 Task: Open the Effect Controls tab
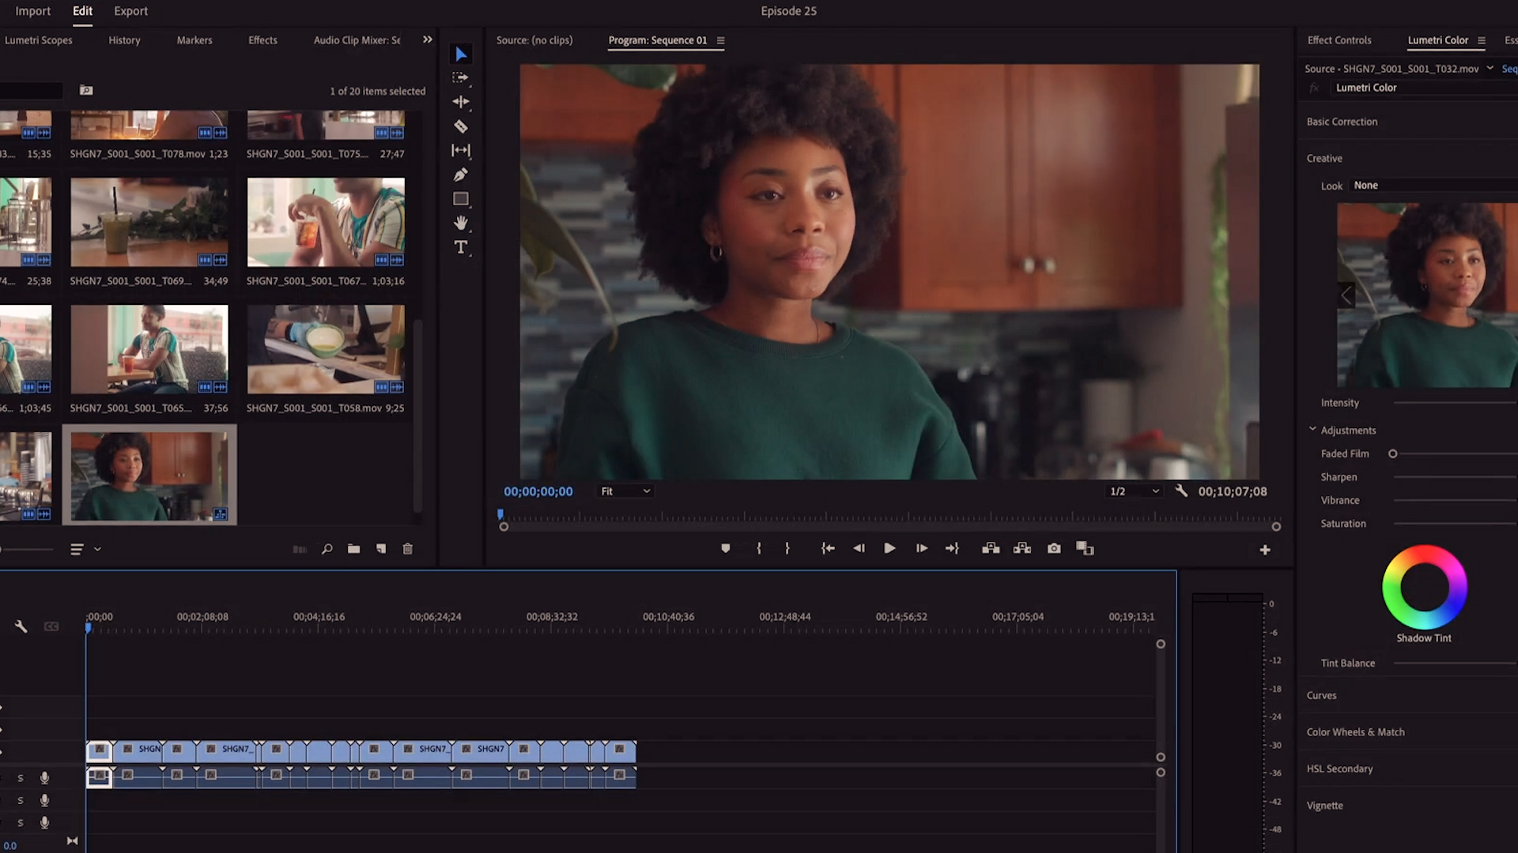1339,40
